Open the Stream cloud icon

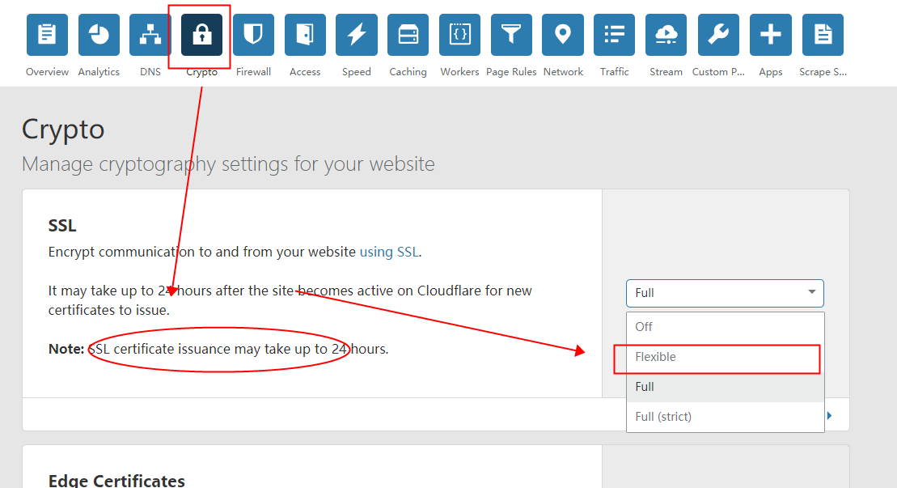(666, 35)
